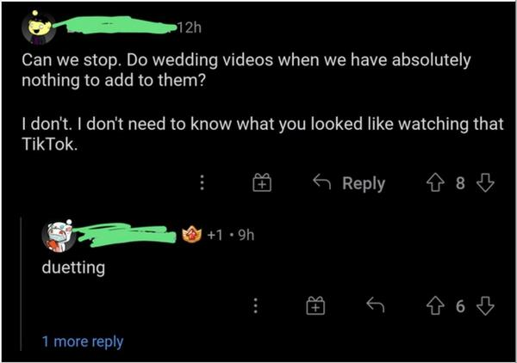Open the top commenter's yellow avatar profile
The height and width of the screenshot is (363, 517).
[38, 28]
